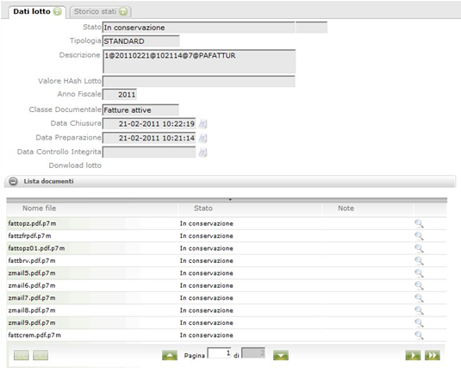This screenshot has height=368, width=461.
Task: Click magnifier icon for fattcrem.pdf.p7m row
Action: 419,335
